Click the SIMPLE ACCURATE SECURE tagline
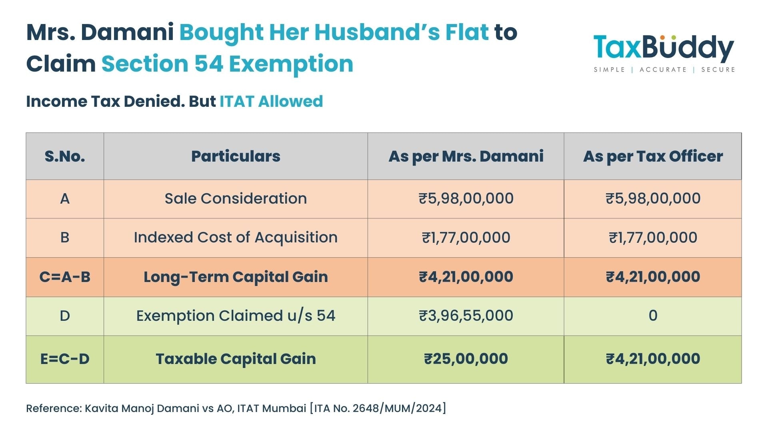 [x=664, y=70]
